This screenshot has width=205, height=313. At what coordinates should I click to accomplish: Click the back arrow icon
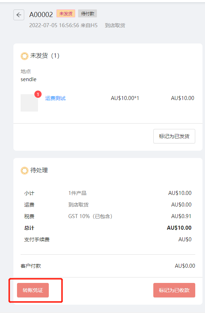(19, 15)
